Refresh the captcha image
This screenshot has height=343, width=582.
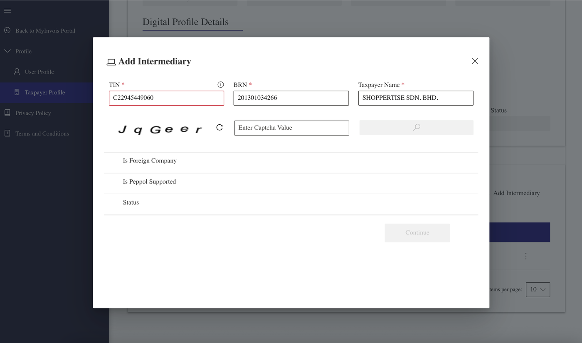click(219, 128)
